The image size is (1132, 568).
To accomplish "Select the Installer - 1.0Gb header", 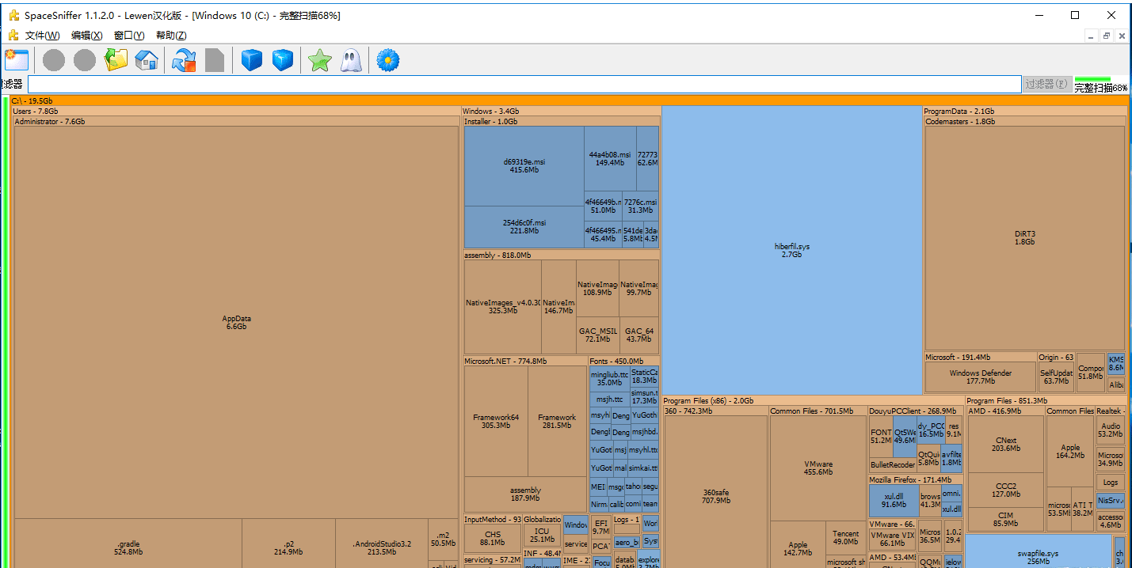I will [561, 122].
